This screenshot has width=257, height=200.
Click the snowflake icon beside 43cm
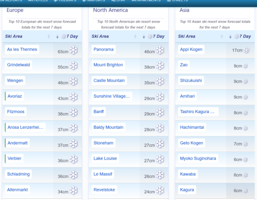click(x=73, y=97)
